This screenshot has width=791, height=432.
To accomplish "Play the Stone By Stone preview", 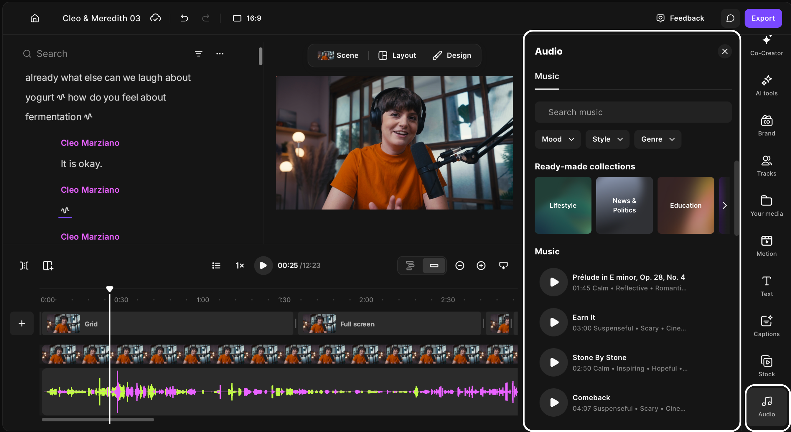I will (x=554, y=363).
